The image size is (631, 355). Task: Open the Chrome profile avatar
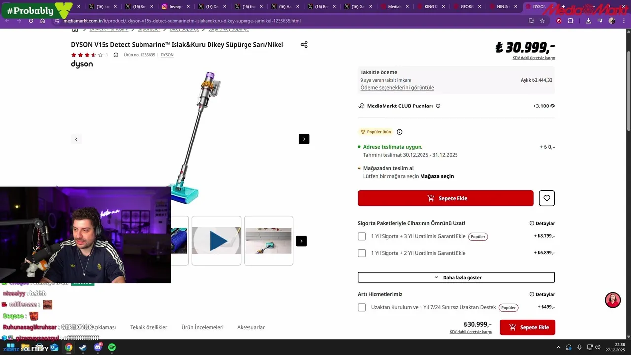point(612,21)
